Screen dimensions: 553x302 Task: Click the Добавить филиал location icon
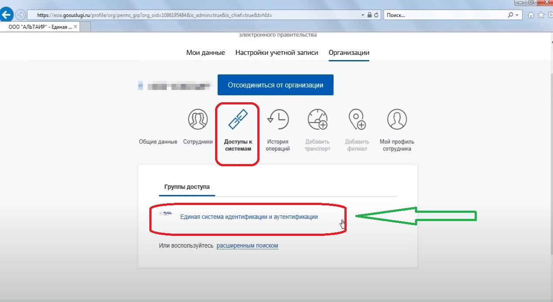click(x=357, y=119)
